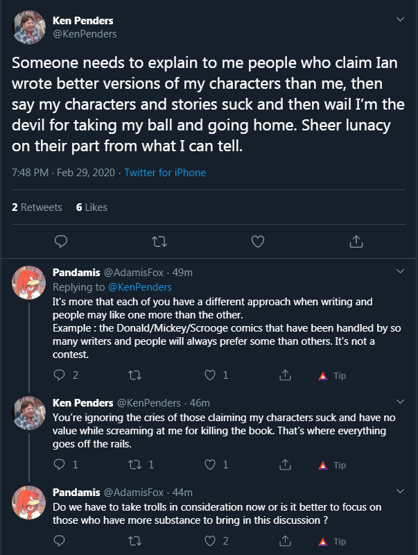
Task: Like the Pandamis 49m reply
Action: point(210,375)
